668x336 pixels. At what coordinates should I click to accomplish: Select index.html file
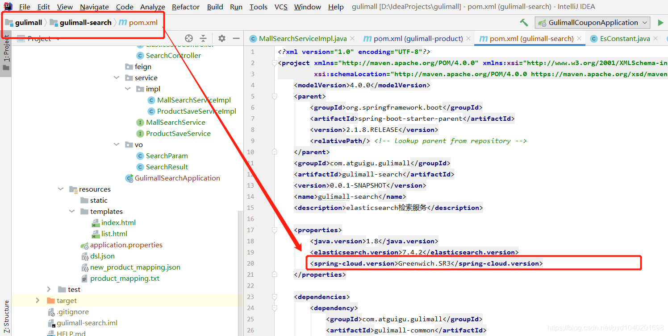click(118, 223)
